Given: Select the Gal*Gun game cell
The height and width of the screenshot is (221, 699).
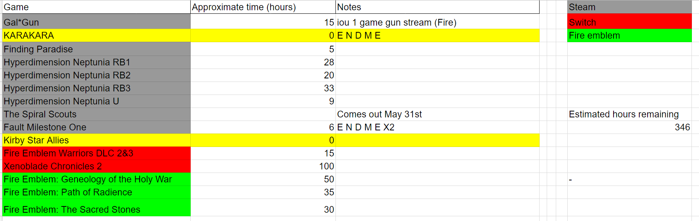Looking at the screenshot, I should click(96, 22).
